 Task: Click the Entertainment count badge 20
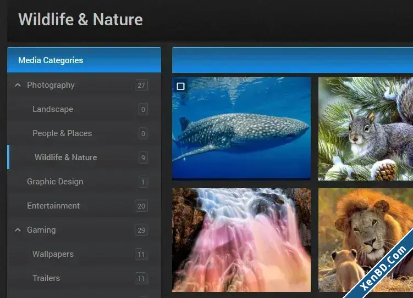(x=141, y=206)
